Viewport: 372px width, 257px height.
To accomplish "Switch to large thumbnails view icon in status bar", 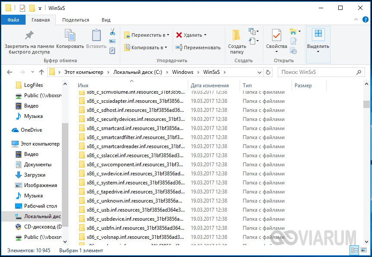I will point(363,250).
